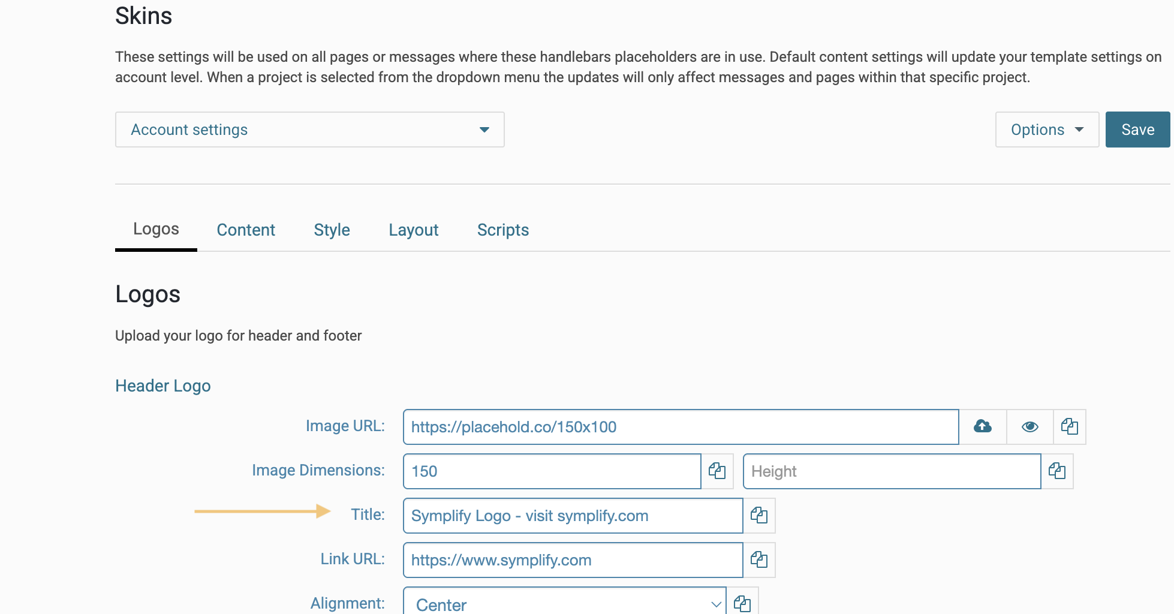Click into the Image URL input field
Viewport: 1174px width, 614px height.
681,427
